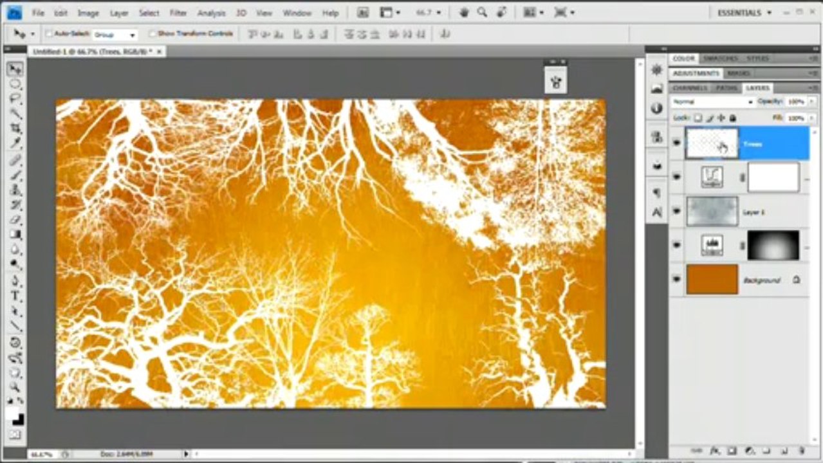
Task: Open the Analysis menu
Action: click(x=211, y=13)
